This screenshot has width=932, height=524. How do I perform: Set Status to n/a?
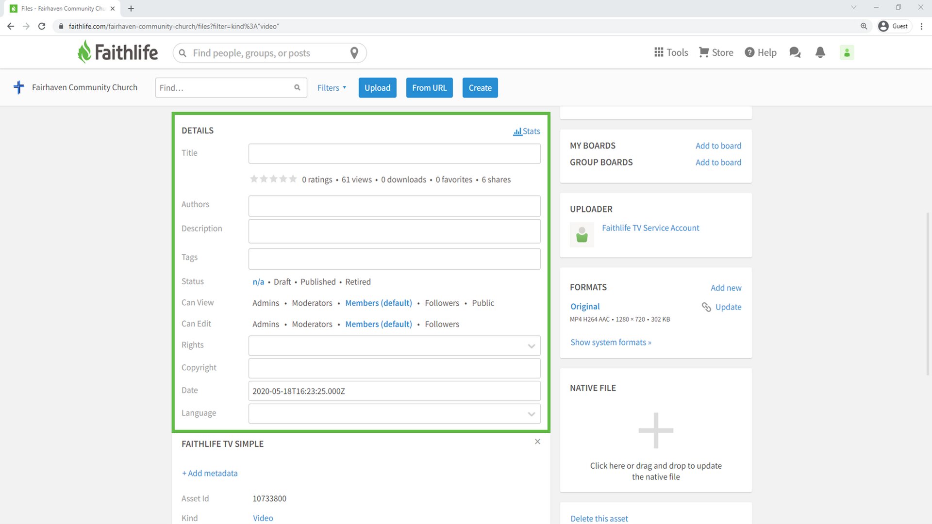click(x=258, y=282)
